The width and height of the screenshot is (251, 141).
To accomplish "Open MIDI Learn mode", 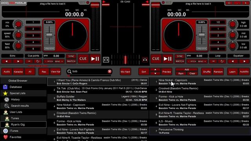I will 233,72.
